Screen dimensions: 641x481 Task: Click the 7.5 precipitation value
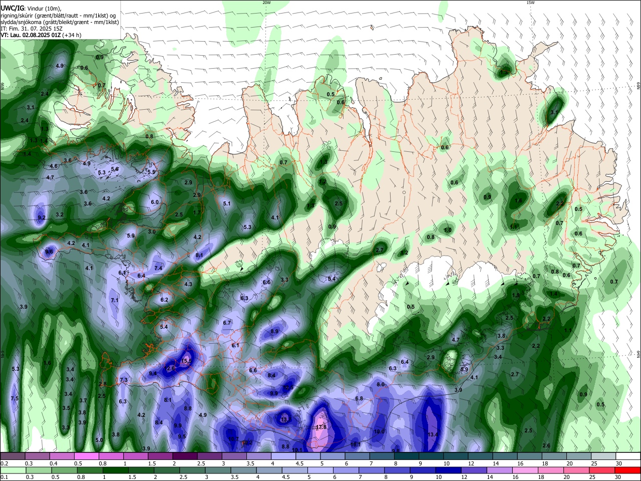pos(14,398)
